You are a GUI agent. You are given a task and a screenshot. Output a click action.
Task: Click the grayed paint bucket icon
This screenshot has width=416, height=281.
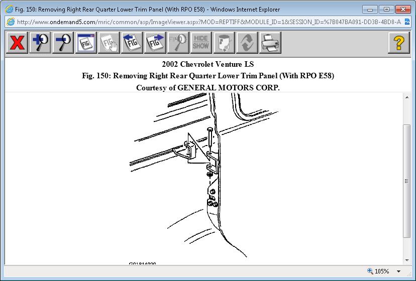pyautogui.click(x=224, y=43)
